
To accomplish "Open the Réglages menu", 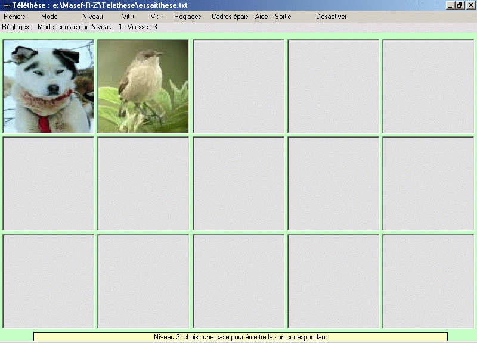I will (188, 17).
